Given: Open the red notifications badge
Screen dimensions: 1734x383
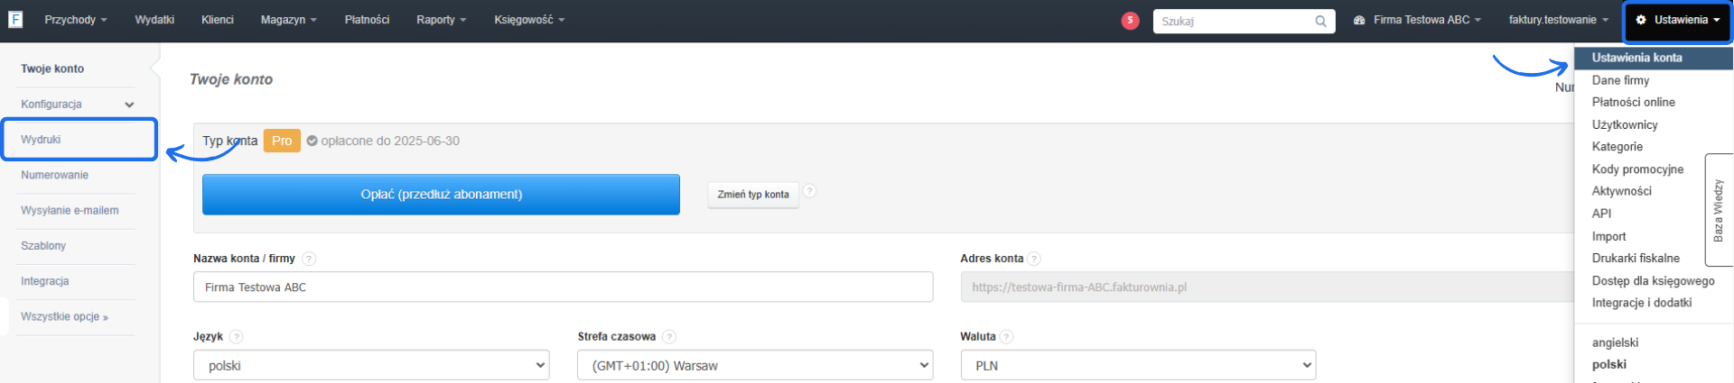Looking at the screenshot, I should (1130, 21).
